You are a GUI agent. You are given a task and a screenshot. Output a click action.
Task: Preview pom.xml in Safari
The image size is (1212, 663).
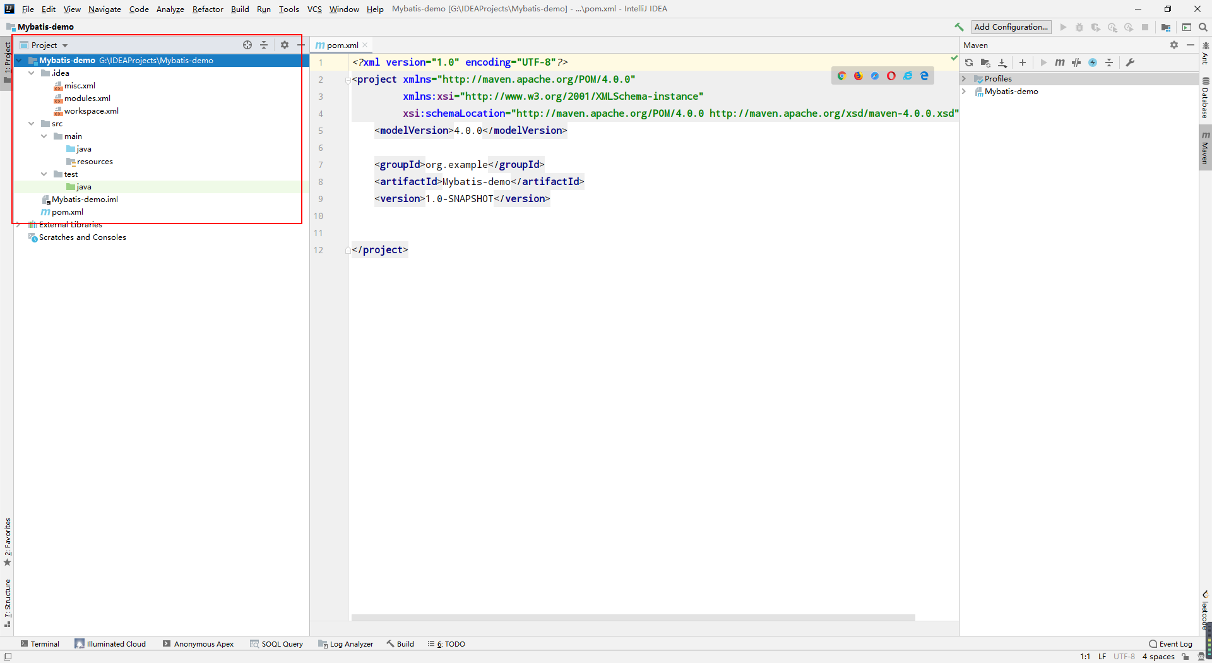pyautogui.click(x=874, y=76)
